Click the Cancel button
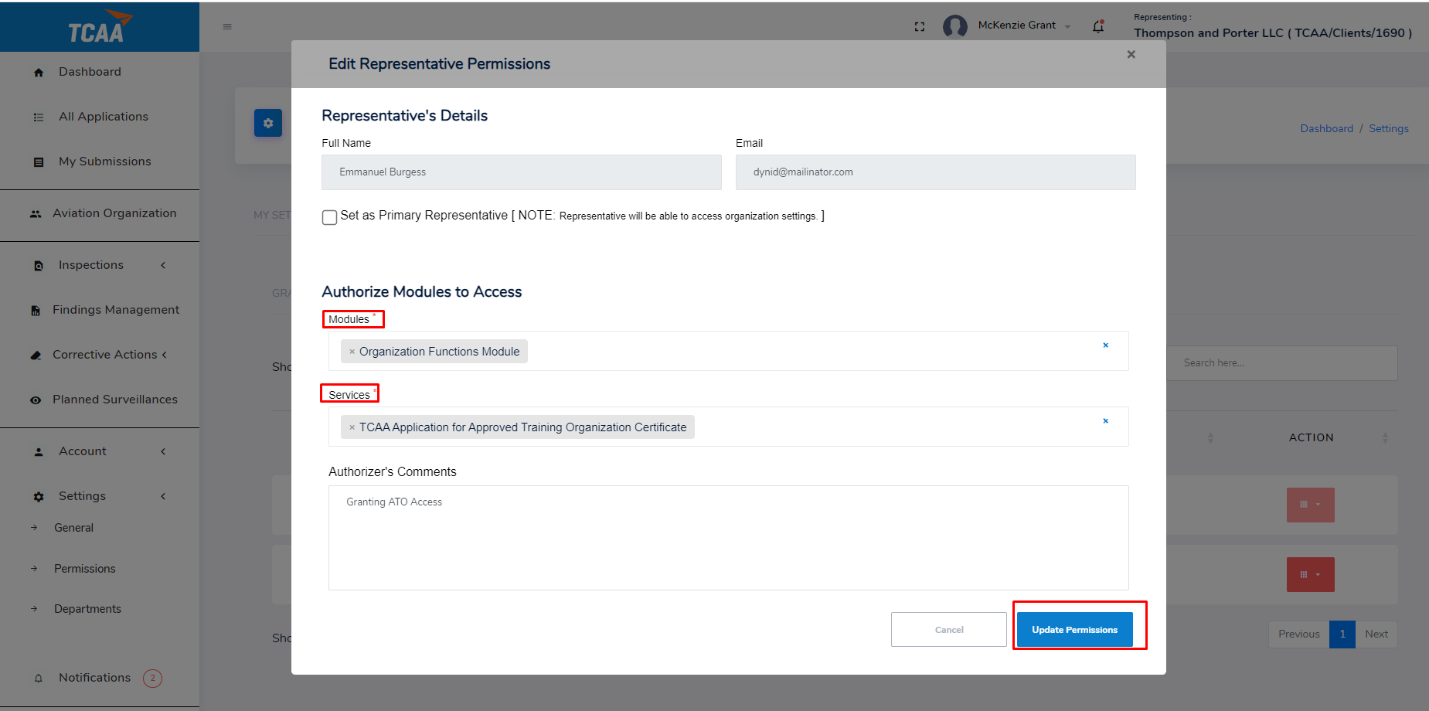The image size is (1429, 711). pyautogui.click(x=949, y=629)
